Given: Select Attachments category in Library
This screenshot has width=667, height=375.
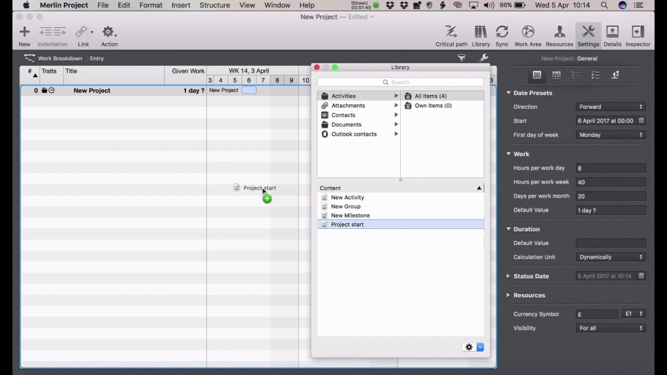Looking at the screenshot, I should pyautogui.click(x=359, y=105).
